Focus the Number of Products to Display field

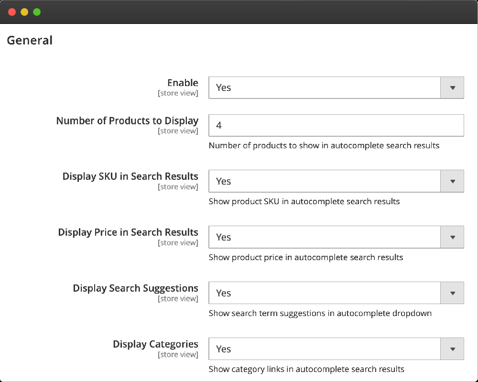(336, 125)
